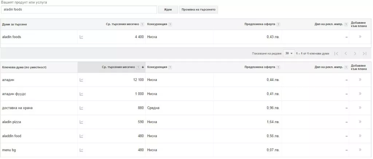Select keyword text aladdin food
This screenshot has width=373, height=159.
coord(12,136)
